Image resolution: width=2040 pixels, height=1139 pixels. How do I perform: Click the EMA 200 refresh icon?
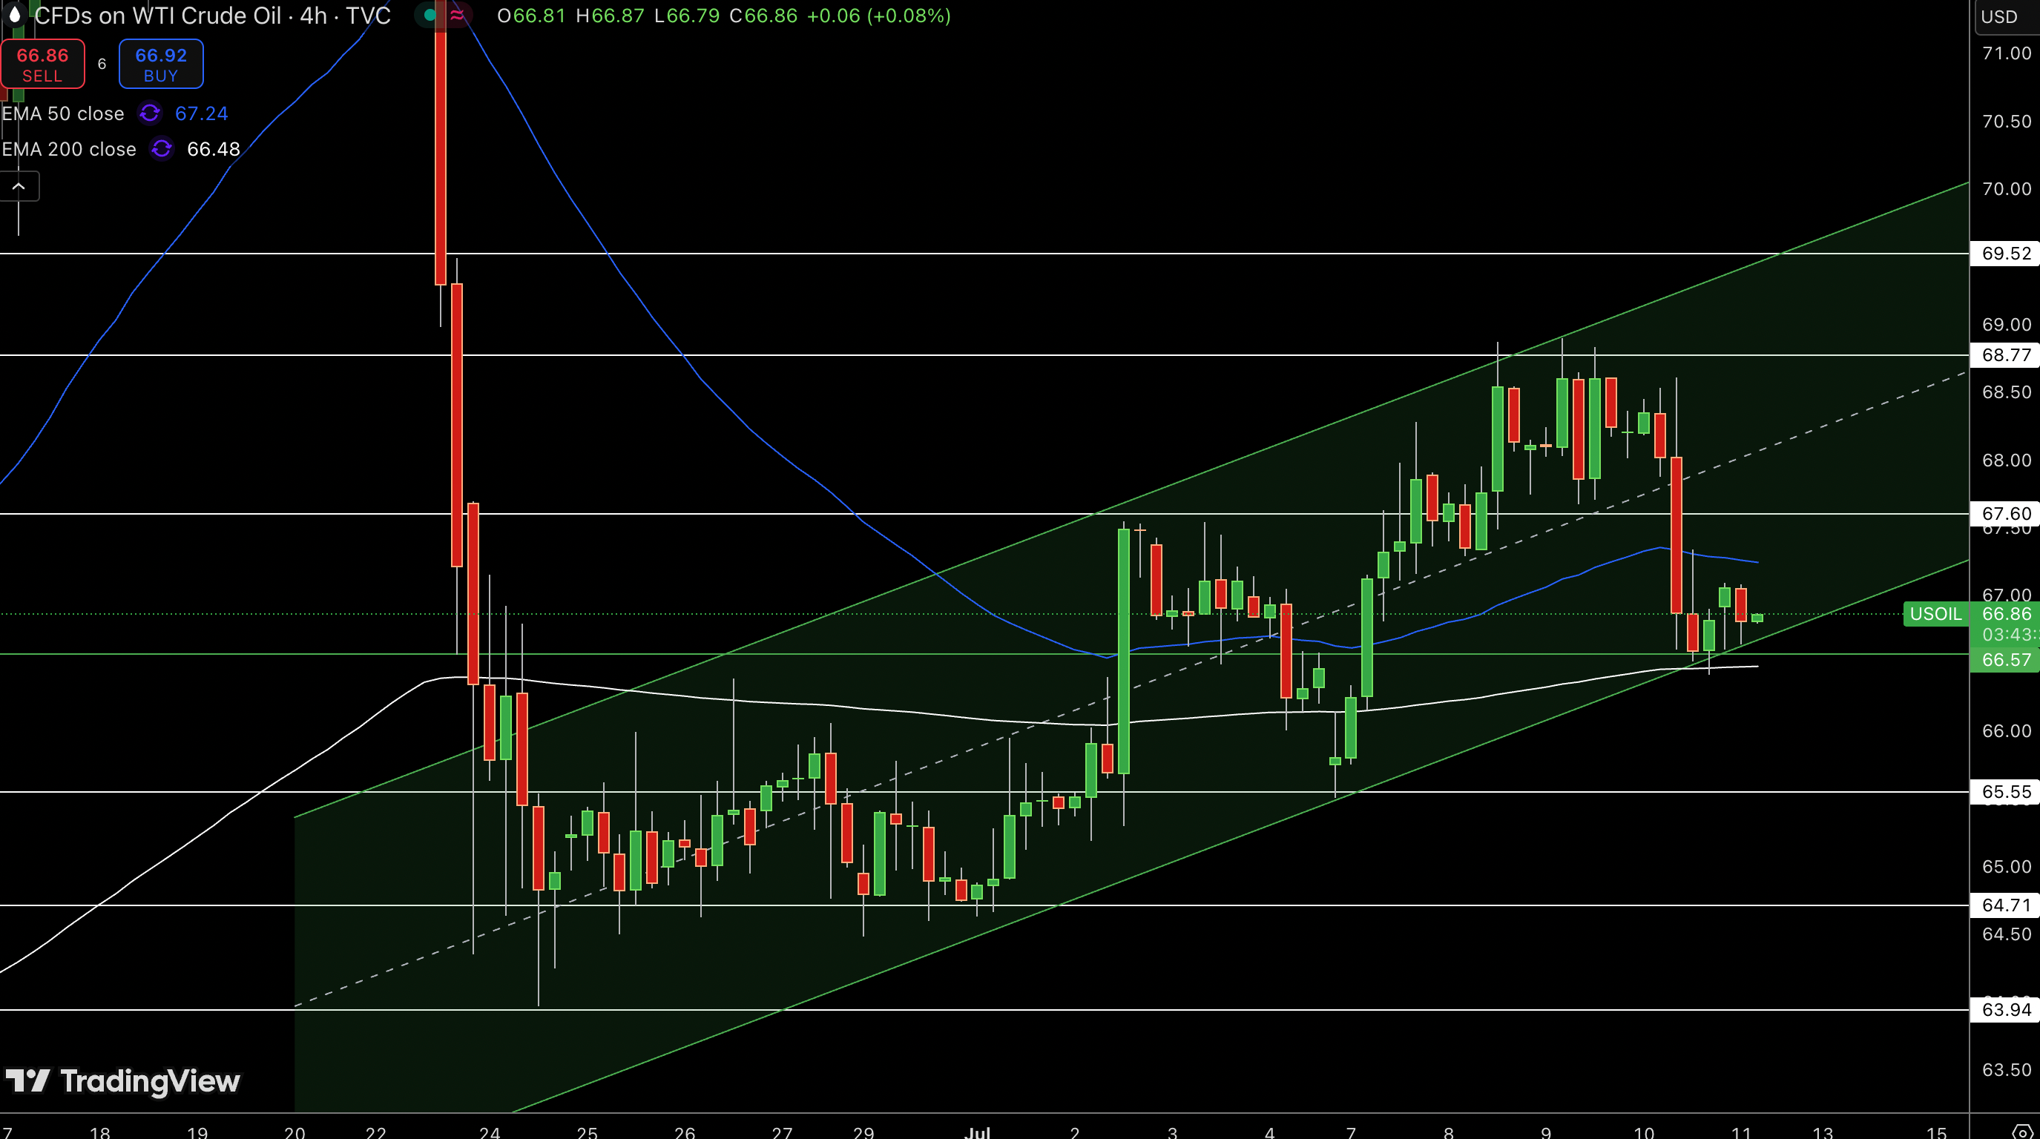pos(162,149)
